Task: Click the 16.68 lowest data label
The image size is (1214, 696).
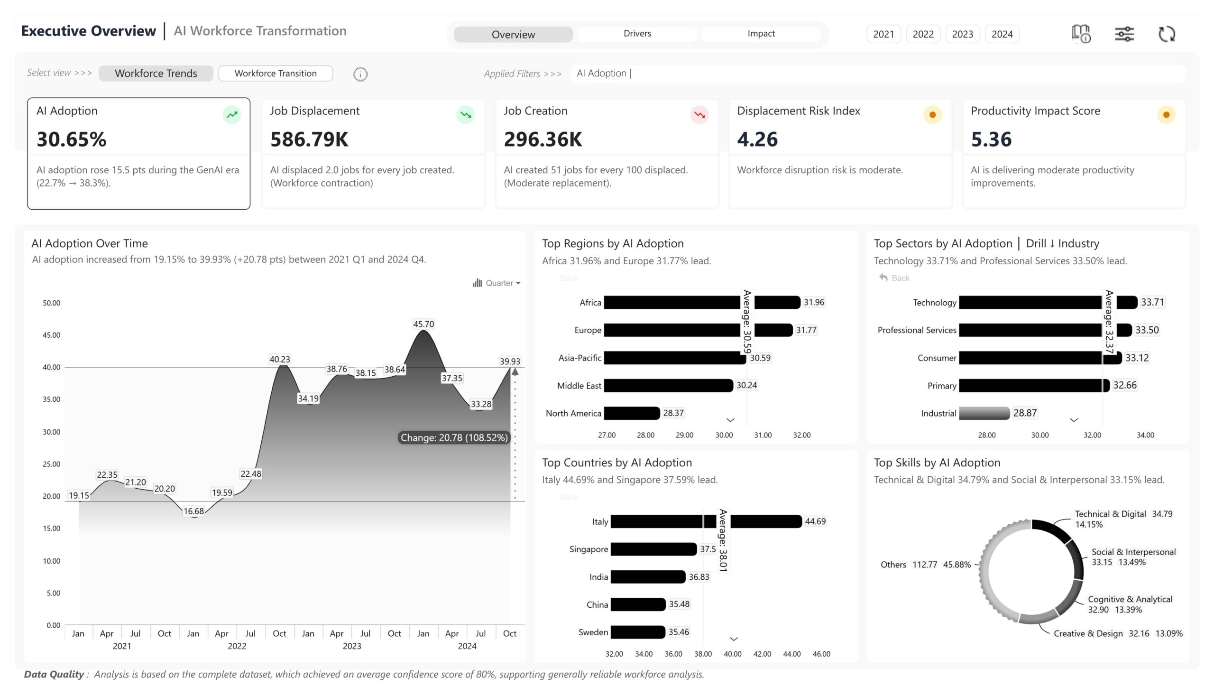Action: [x=193, y=511]
